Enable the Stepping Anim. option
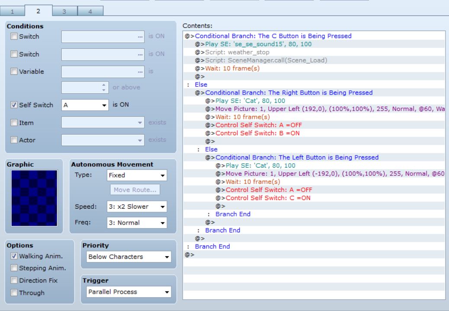449x311 pixels. point(14,268)
